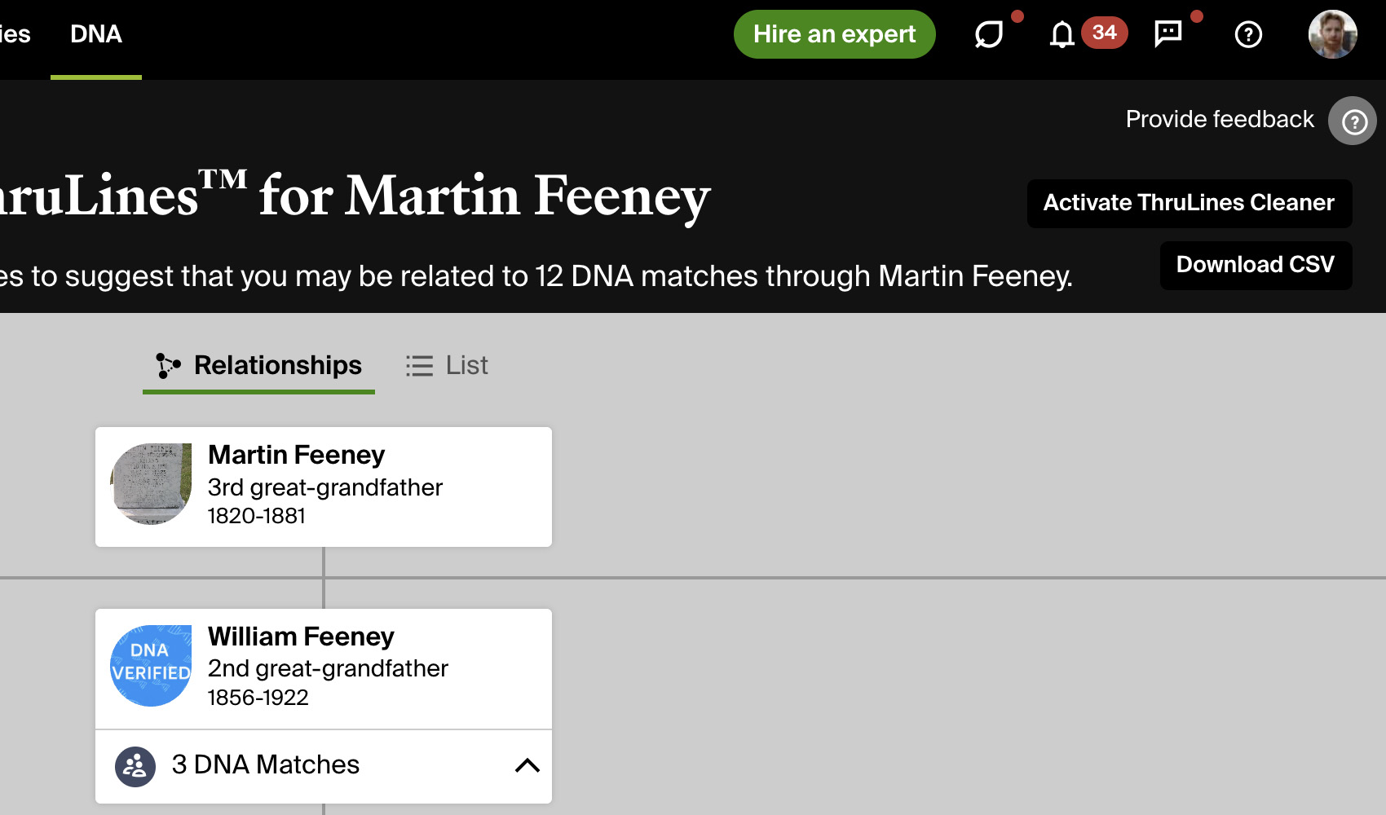The width and height of the screenshot is (1386, 815).
Task: Open the DNA menu item
Action: [96, 34]
